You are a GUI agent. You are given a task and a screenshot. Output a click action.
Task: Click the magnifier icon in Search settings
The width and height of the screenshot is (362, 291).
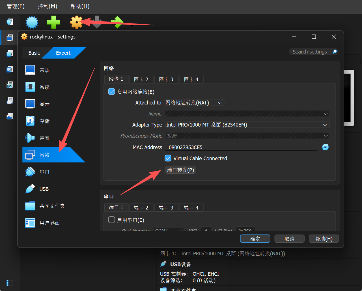335,52
